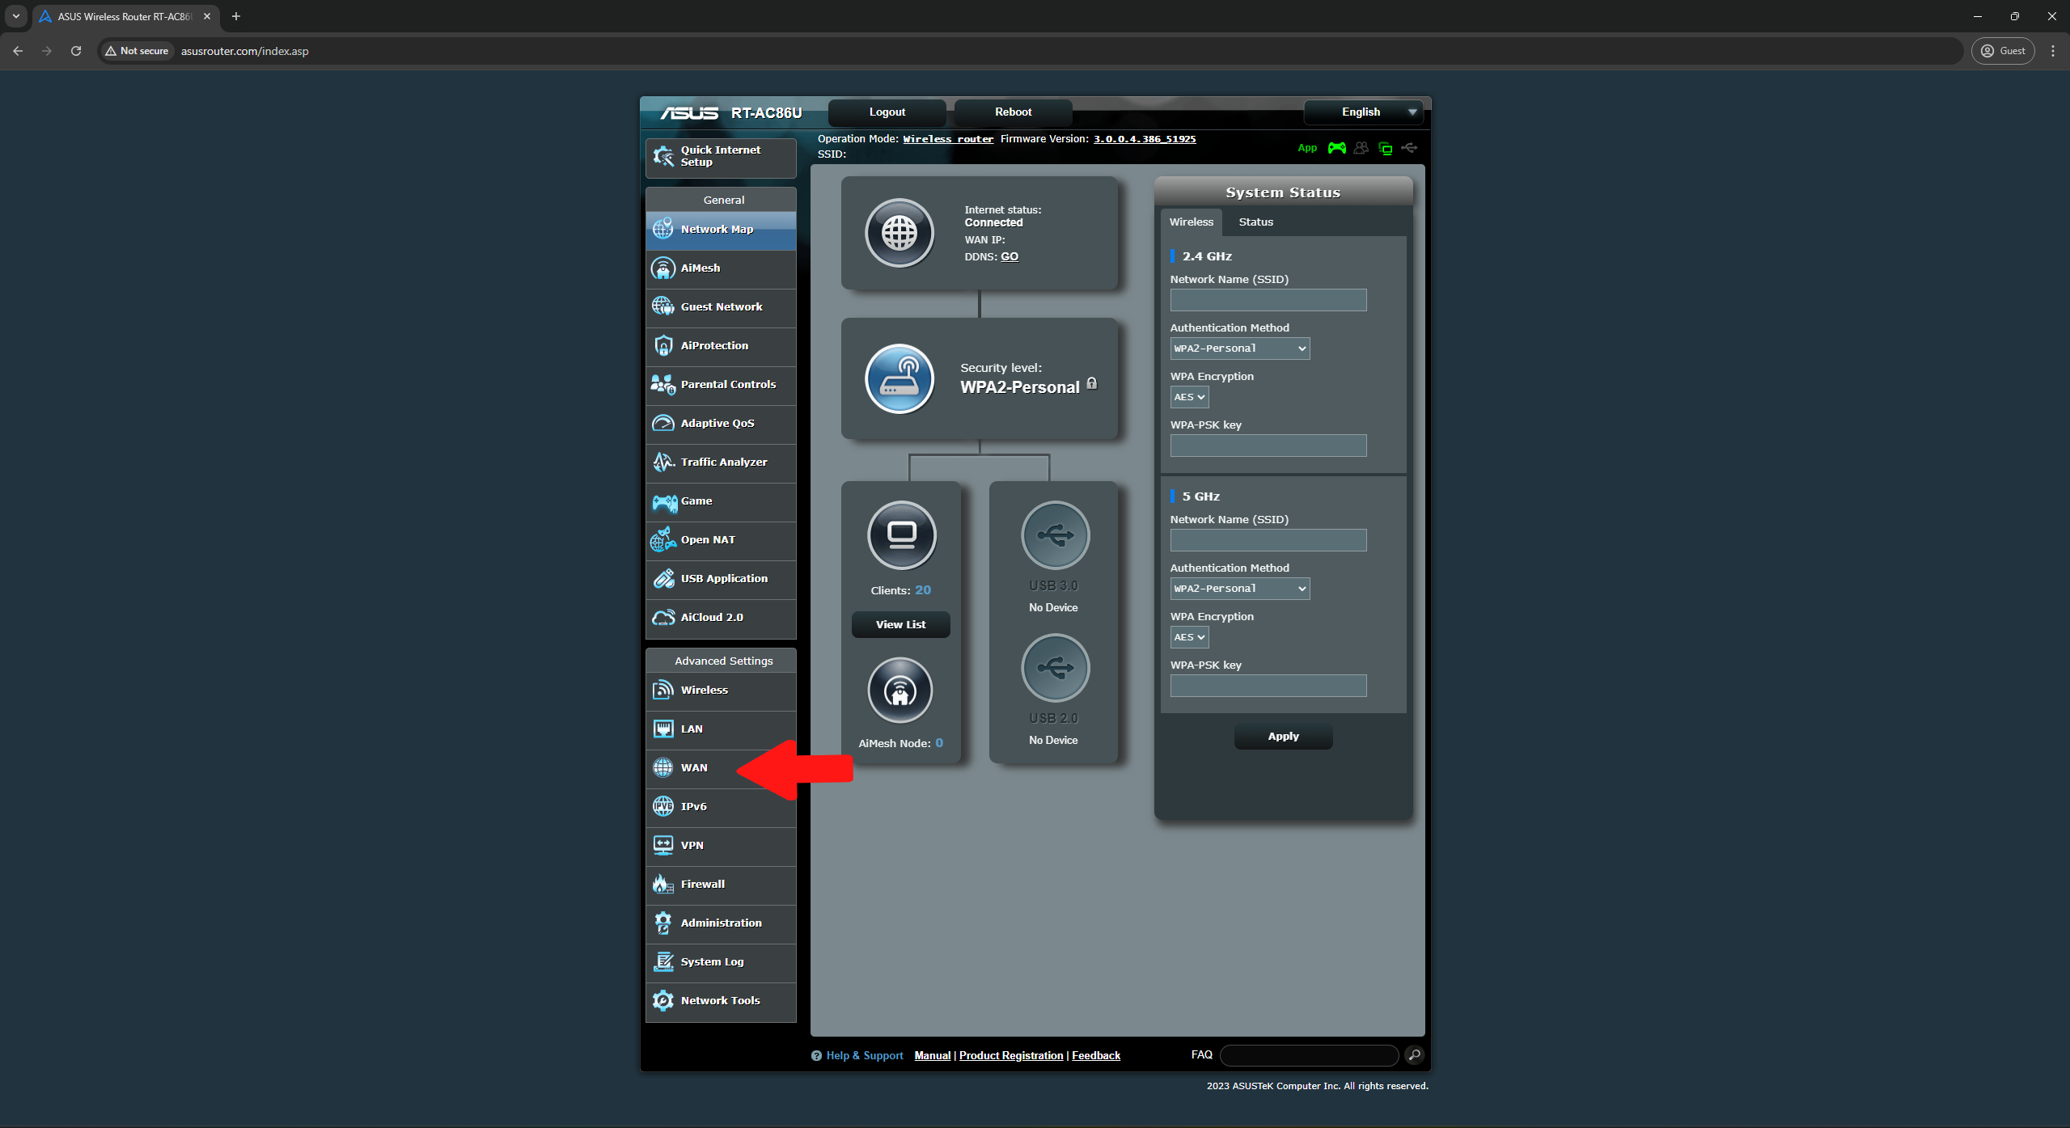
Task: Click the Clients computer icon
Action: click(x=901, y=535)
